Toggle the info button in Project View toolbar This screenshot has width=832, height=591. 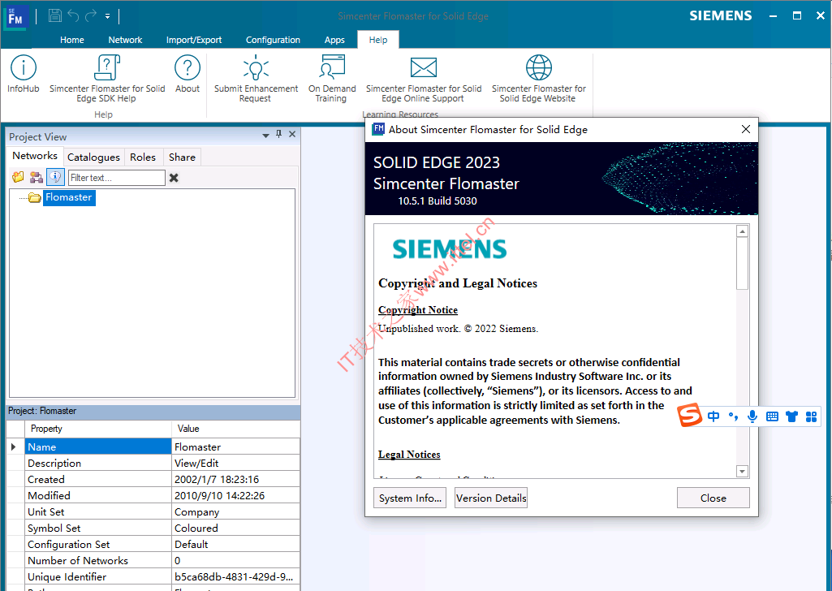pyautogui.click(x=55, y=177)
